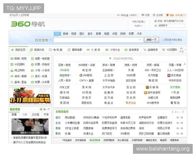Click the 反馈 feedback speech icon
The height and width of the screenshot is (157, 196).
pyautogui.click(x=143, y=15)
